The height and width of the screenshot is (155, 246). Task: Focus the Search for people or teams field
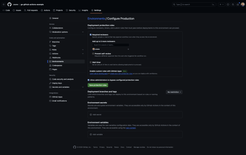point(111,45)
